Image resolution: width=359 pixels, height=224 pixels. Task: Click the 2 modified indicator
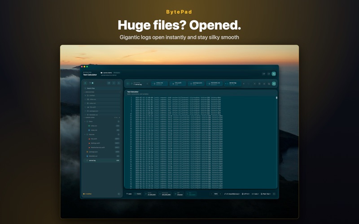(x=88, y=194)
